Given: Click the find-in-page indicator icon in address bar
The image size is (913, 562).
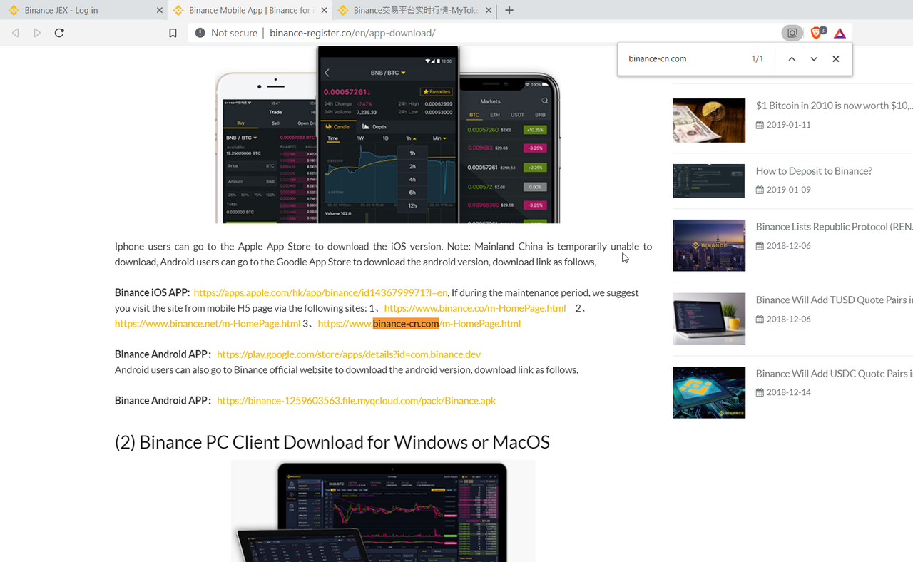Looking at the screenshot, I should click(x=792, y=33).
